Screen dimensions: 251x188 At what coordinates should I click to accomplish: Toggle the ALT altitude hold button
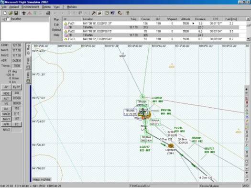[6, 99]
